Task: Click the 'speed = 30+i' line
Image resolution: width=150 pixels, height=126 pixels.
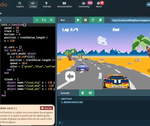Action: coord(19,63)
